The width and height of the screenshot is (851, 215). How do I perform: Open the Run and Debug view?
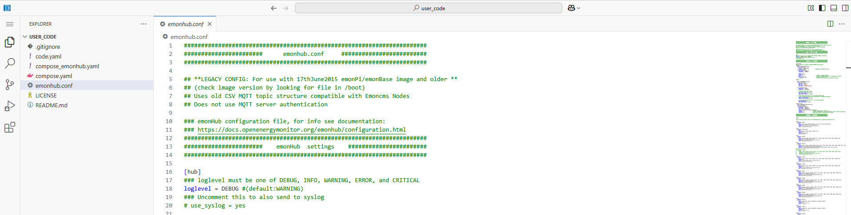(10, 106)
